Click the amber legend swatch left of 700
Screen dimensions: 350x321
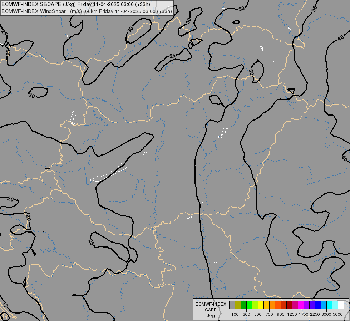266,305
